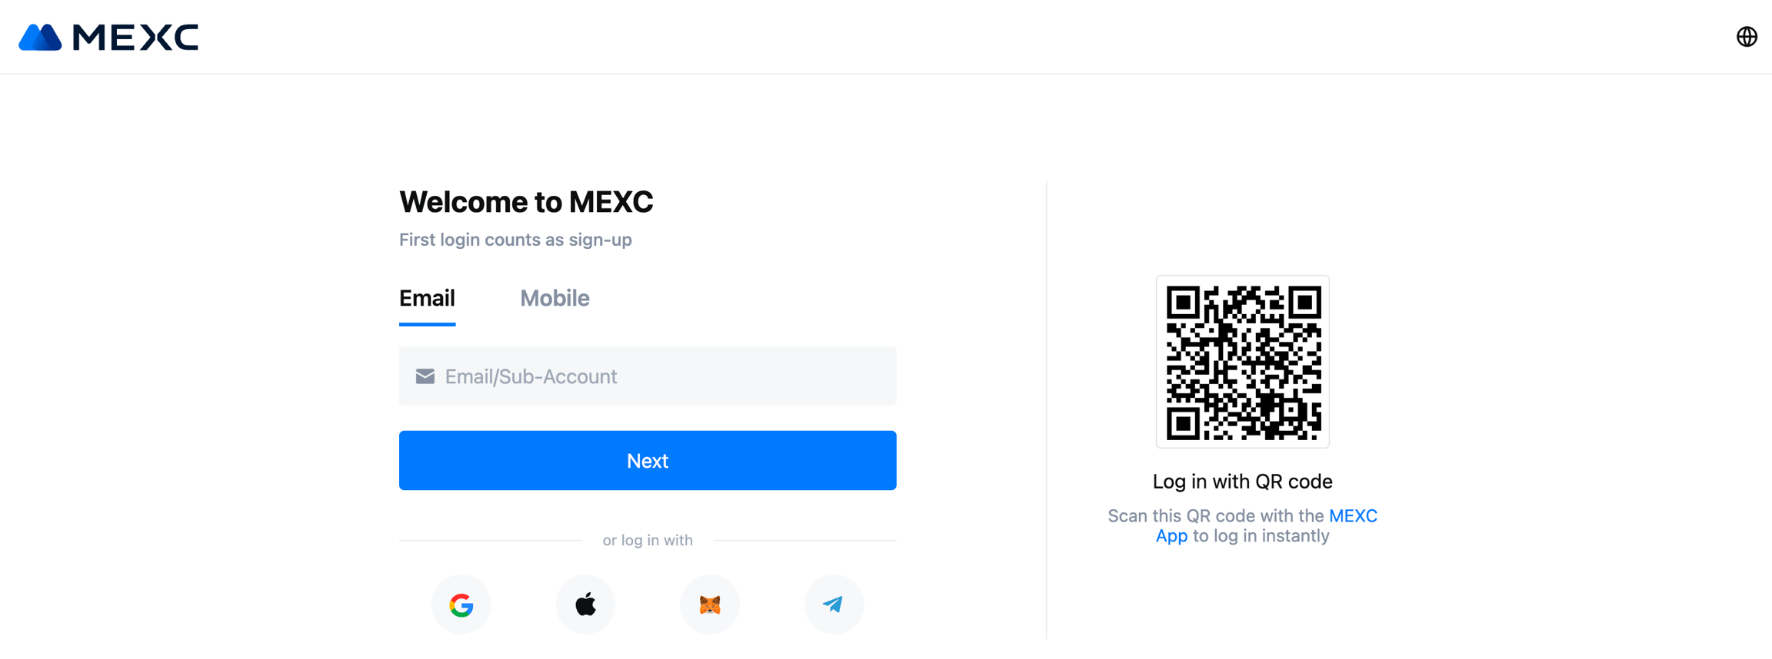Click the "Log in with QR code" label
The image size is (1772, 659).
point(1242,482)
